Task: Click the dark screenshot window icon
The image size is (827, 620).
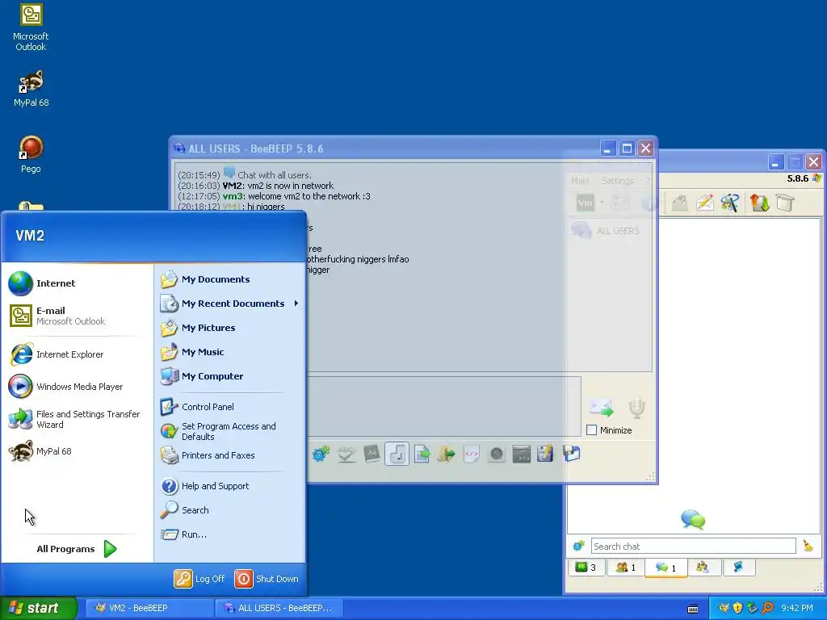Action: tap(521, 454)
